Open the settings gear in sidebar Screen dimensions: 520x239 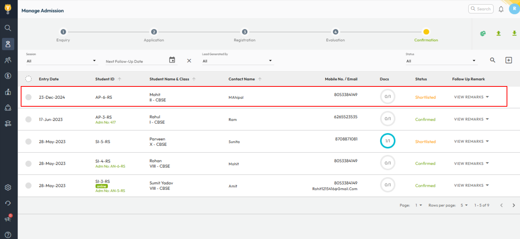click(8, 187)
